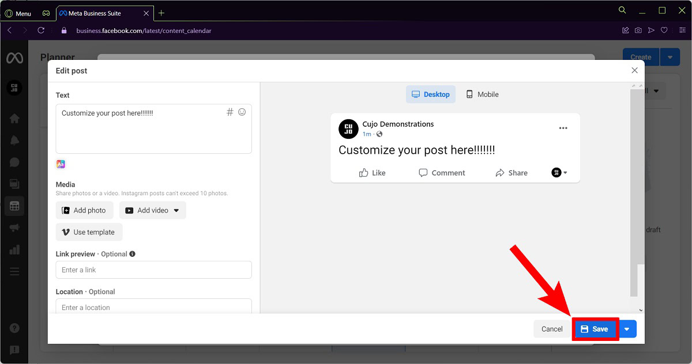Open dropdown arrow next to Save
This screenshot has height=364, width=692.
(627, 329)
